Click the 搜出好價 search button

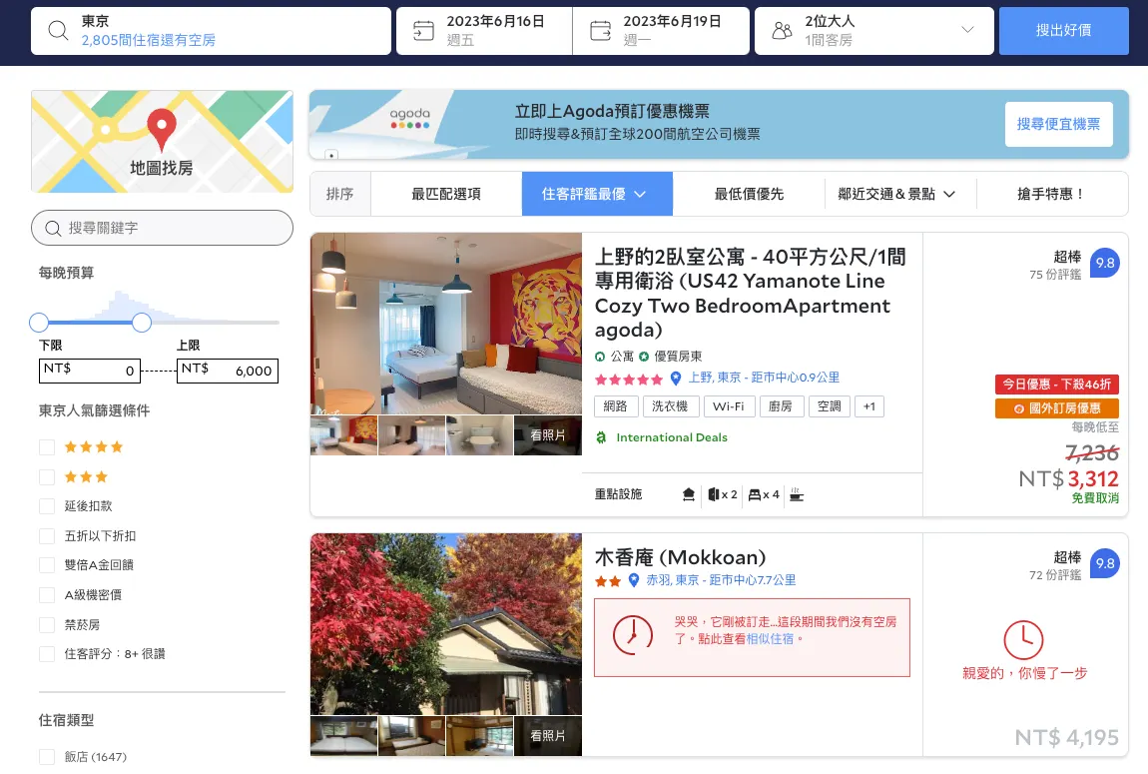pyautogui.click(x=1063, y=31)
